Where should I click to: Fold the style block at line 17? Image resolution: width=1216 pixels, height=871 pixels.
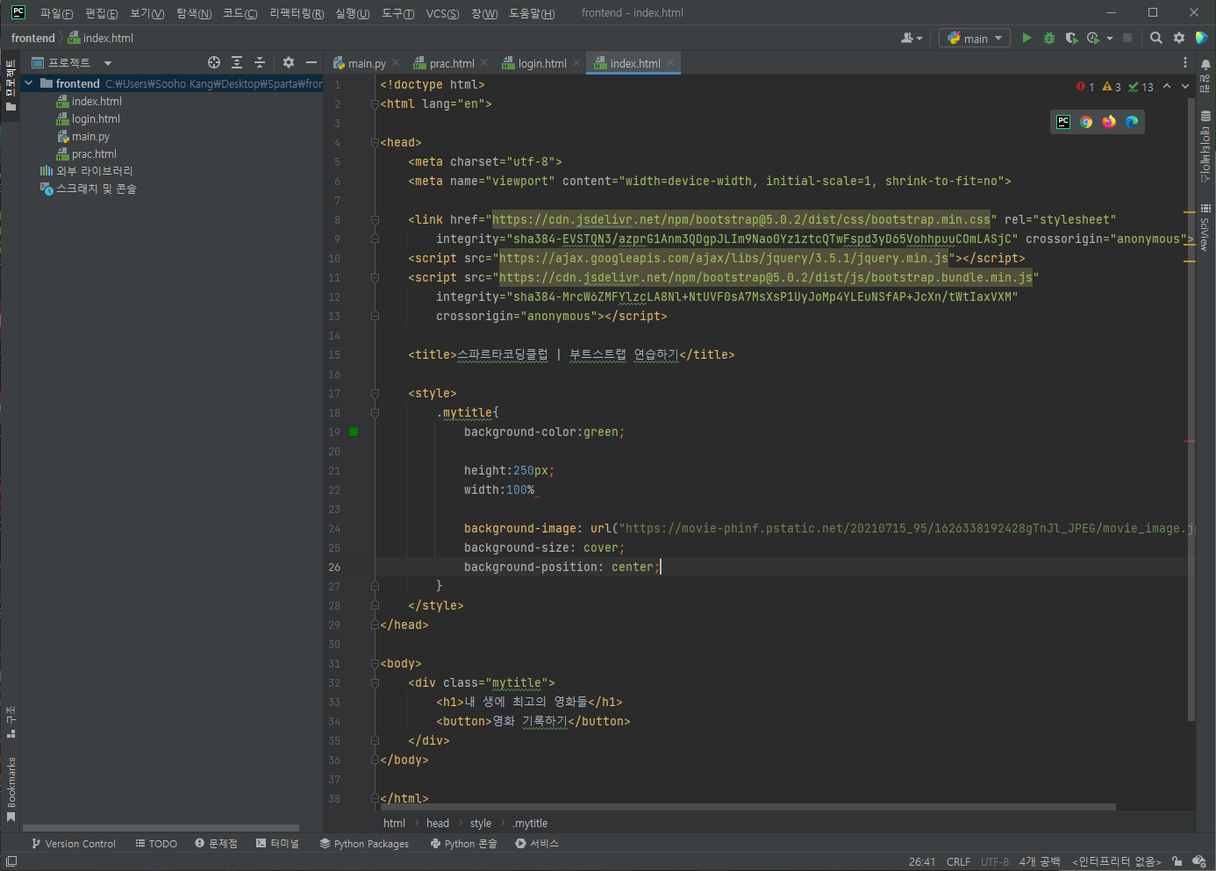point(375,393)
